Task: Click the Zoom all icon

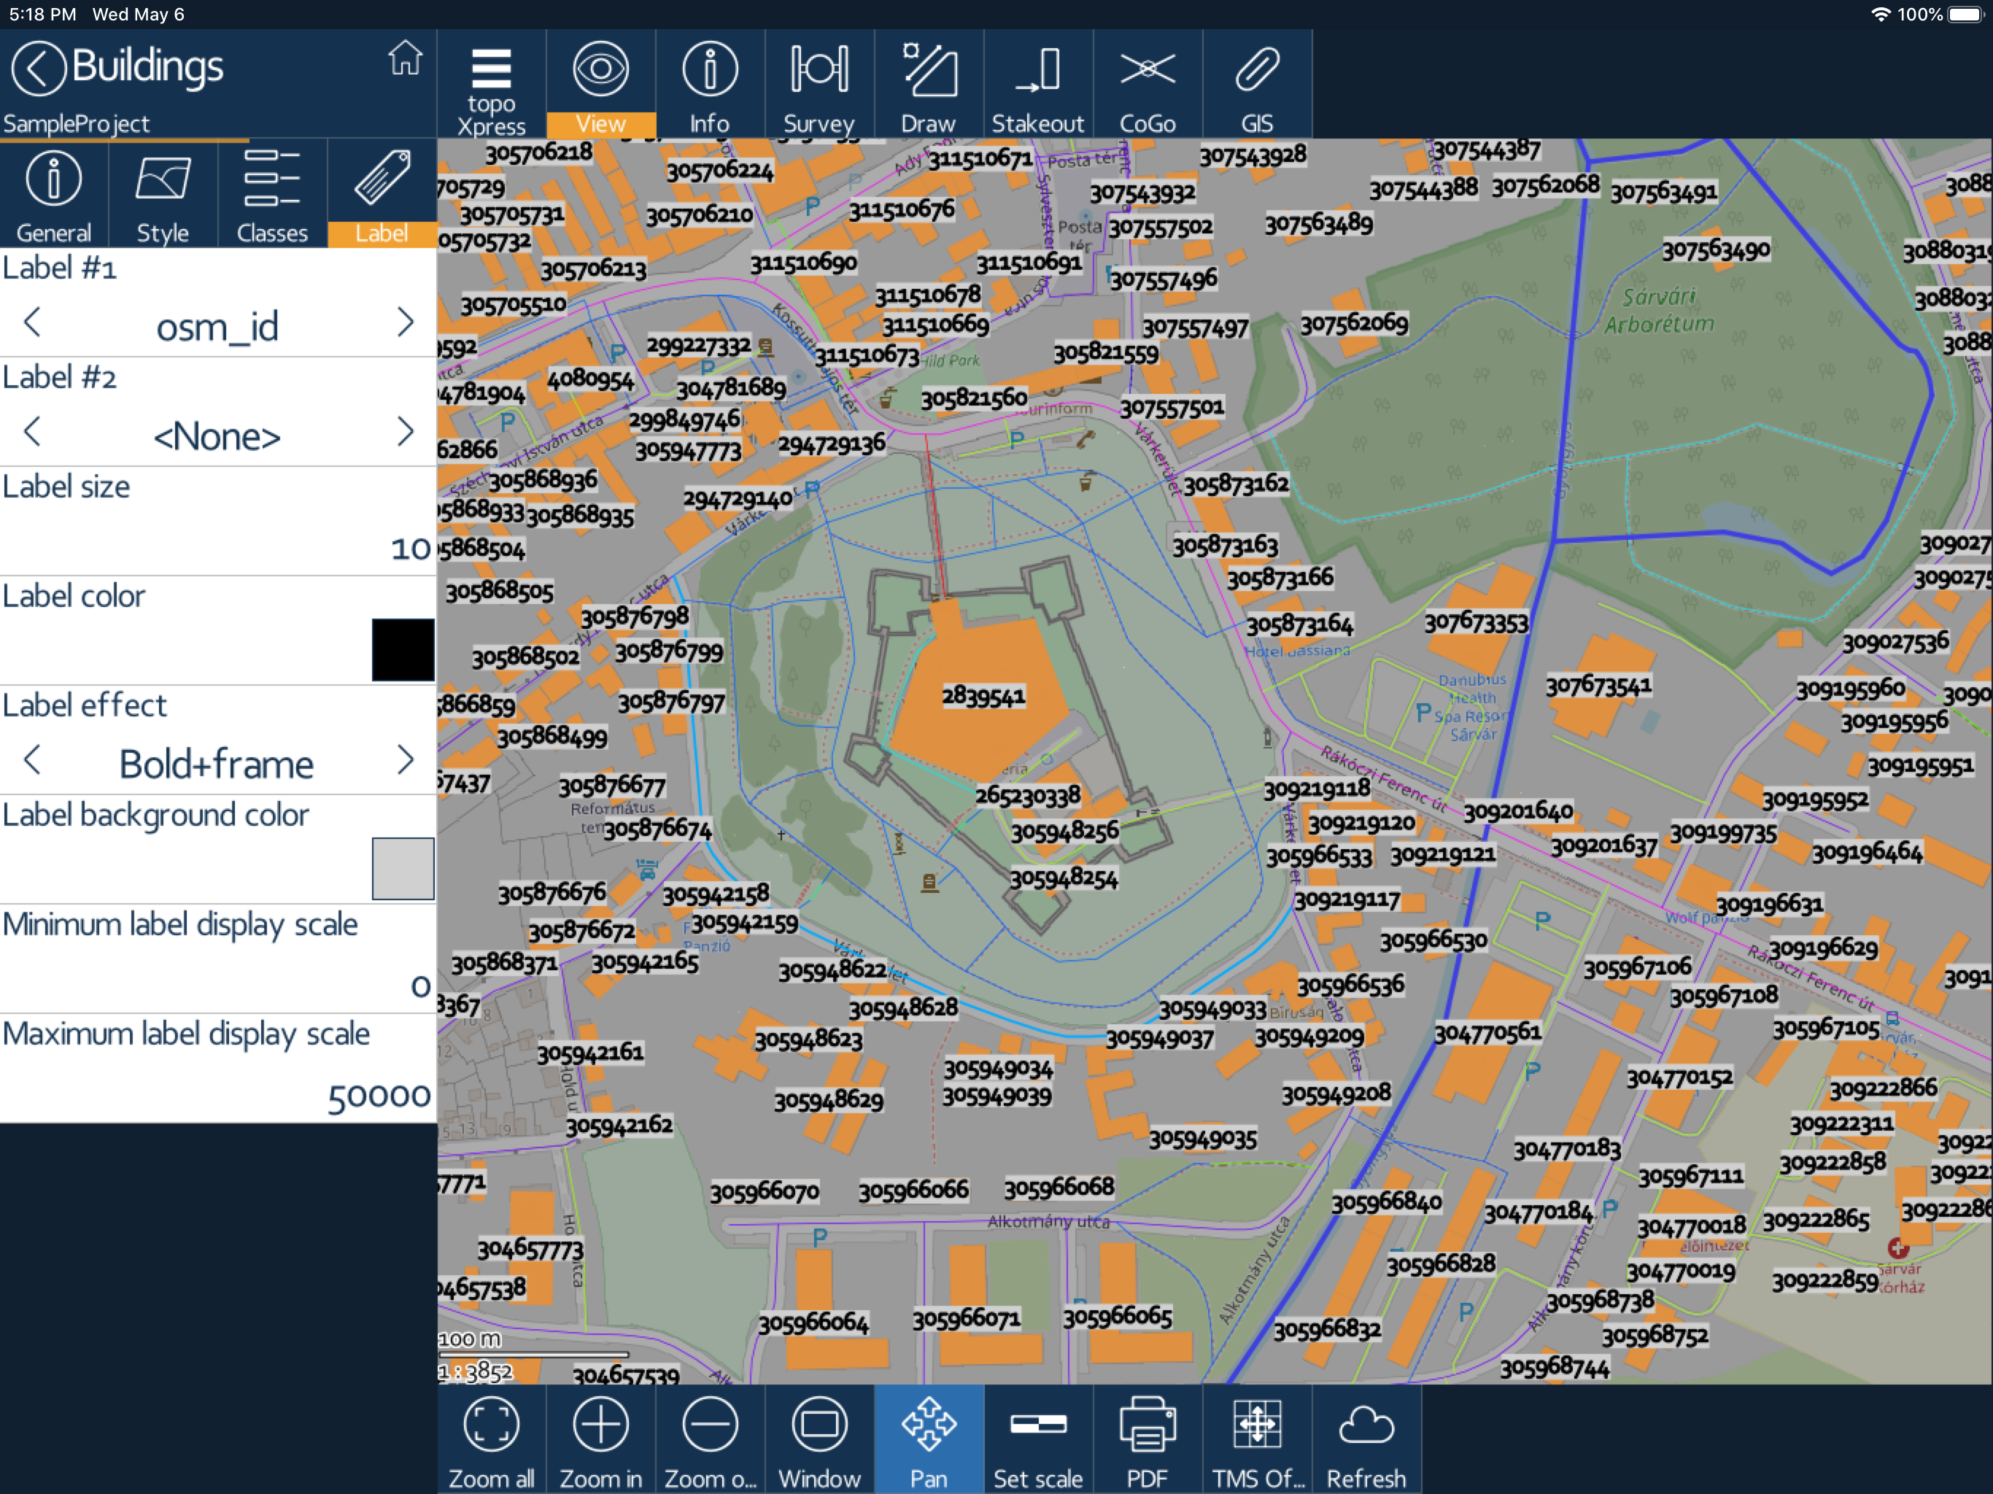Action: click(491, 1439)
